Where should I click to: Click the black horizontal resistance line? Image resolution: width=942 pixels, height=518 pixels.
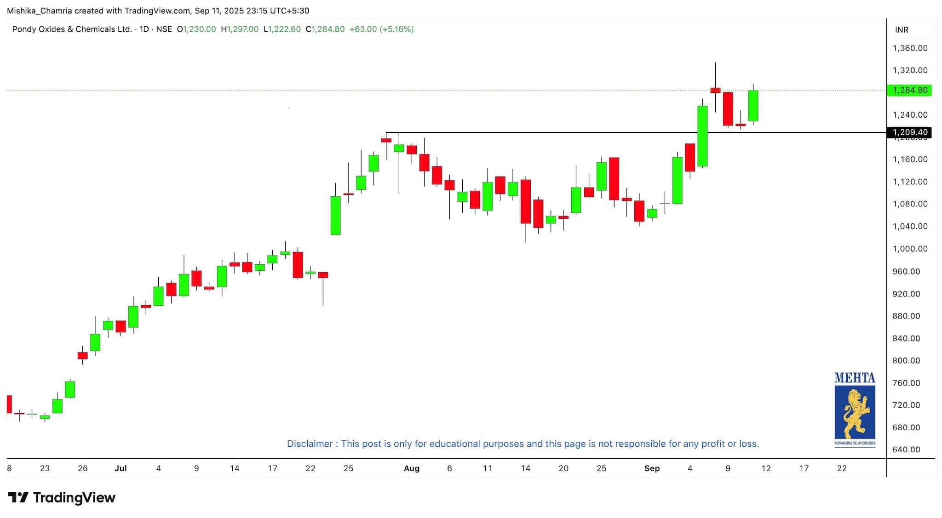pos(552,132)
